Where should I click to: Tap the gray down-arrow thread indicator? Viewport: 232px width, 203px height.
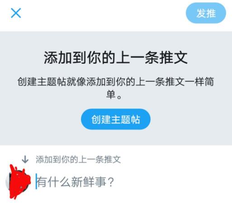25,159
